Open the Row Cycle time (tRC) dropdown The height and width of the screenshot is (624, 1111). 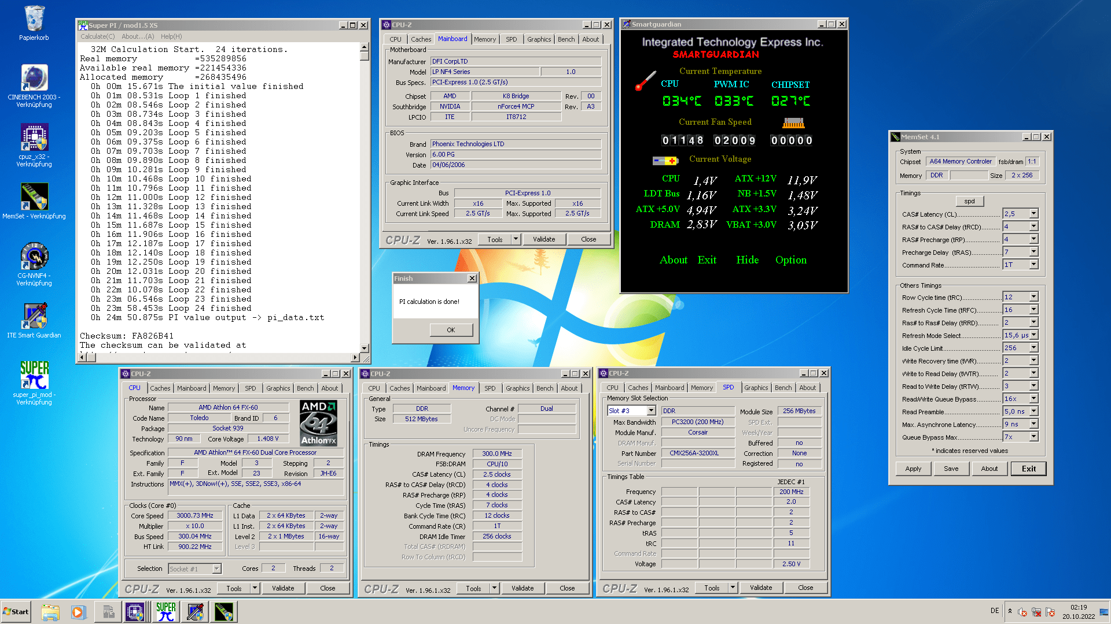[1033, 297]
